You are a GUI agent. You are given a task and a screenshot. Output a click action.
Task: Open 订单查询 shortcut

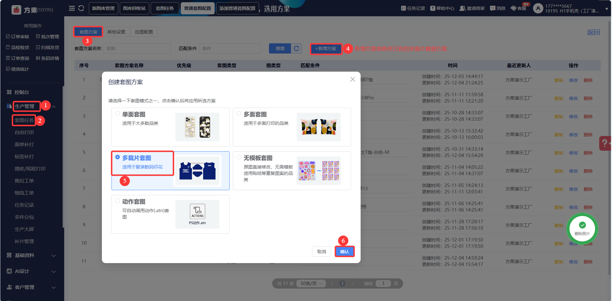(18, 58)
